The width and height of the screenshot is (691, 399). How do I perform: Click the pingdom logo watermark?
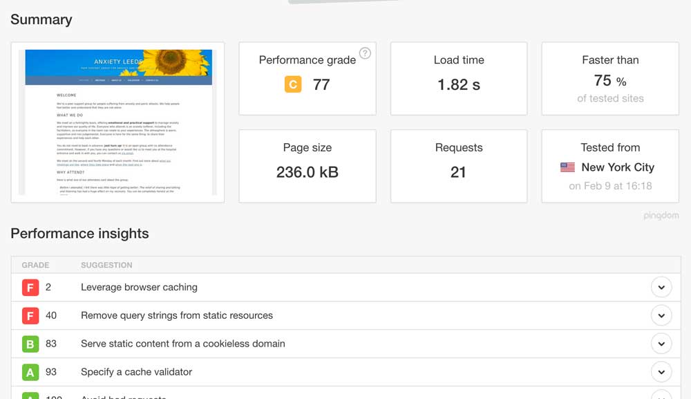tap(661, 216)
